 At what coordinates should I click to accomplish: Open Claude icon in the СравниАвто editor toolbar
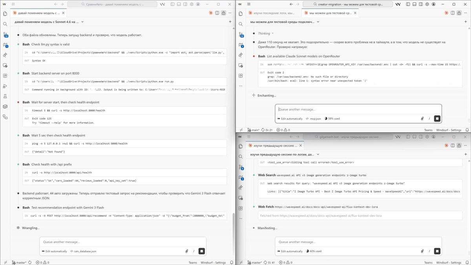[211, 13]
